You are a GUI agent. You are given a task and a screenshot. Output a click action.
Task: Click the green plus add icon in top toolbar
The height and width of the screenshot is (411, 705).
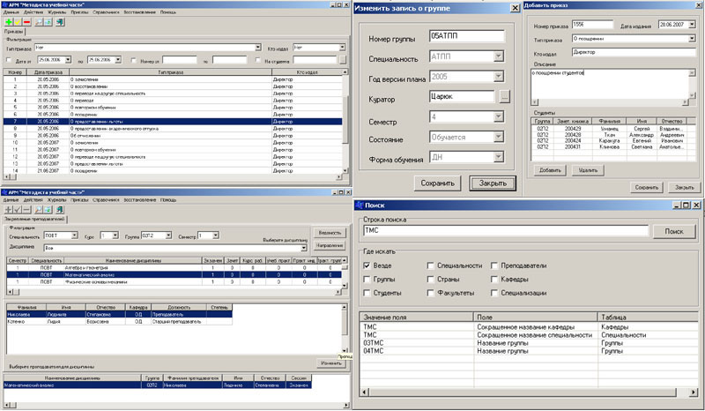[8, 21]
